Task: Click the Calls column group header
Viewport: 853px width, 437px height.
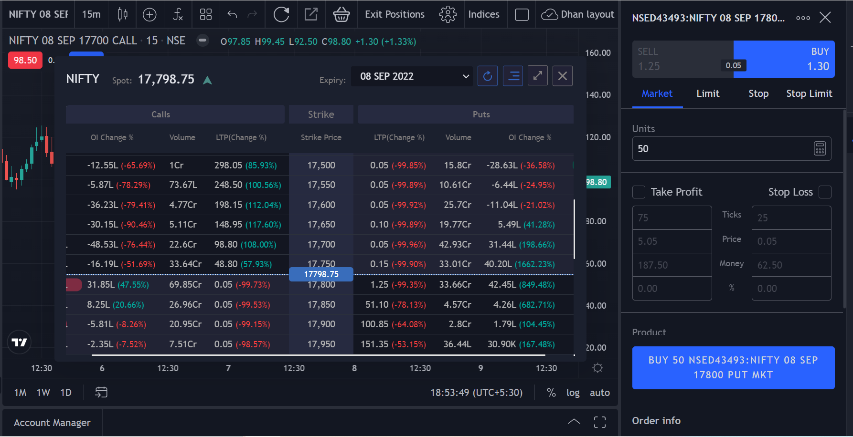Action: [x=175, y=114]
